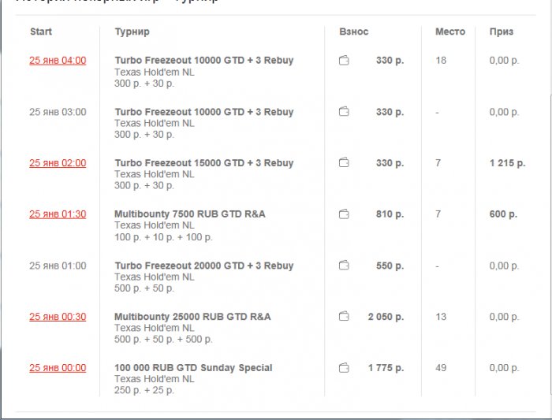Click the wallet icon in the 25 янв 03:00 row

click(344, 112)
